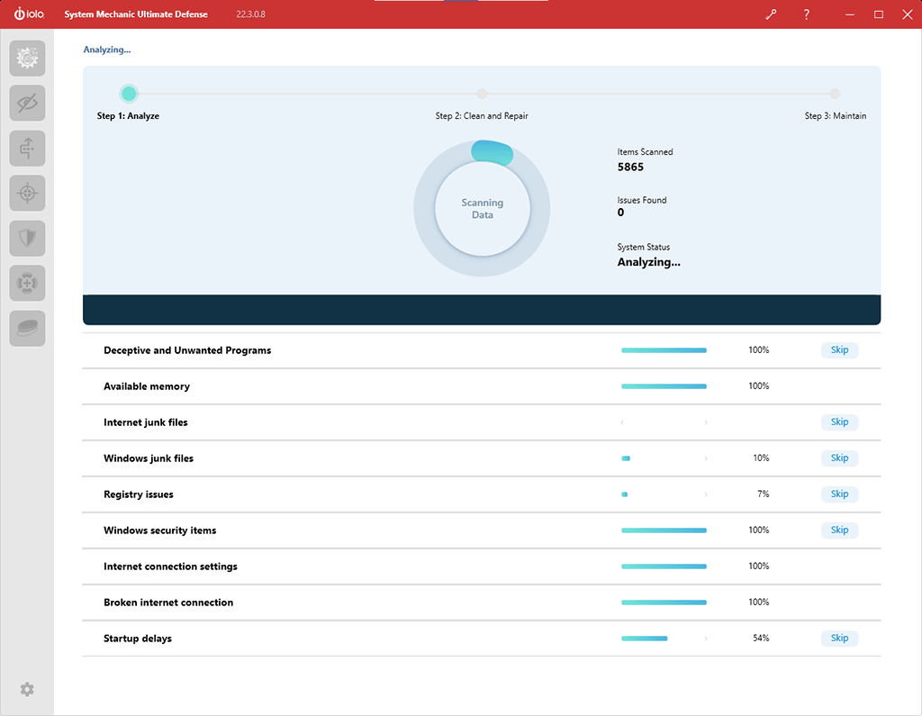Skip the Windows junk files scan

(839, 458)
